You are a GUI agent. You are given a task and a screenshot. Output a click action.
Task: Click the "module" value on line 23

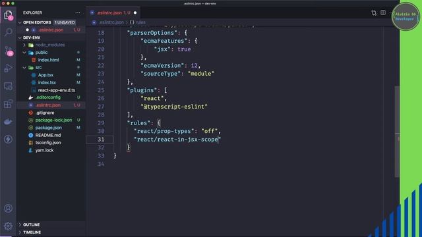(200, 74)
